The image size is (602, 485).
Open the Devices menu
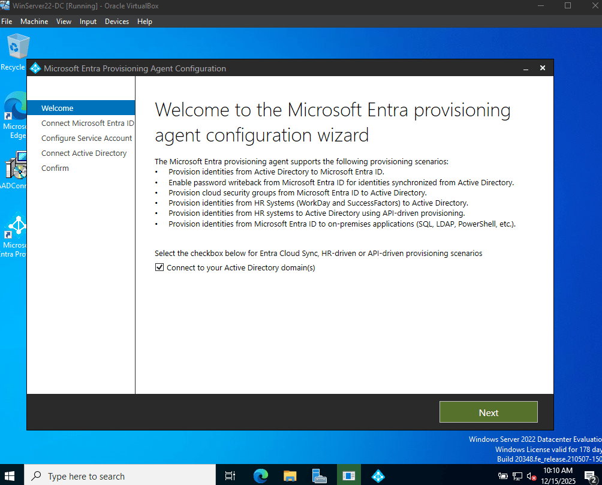click(x=117, y=22)
